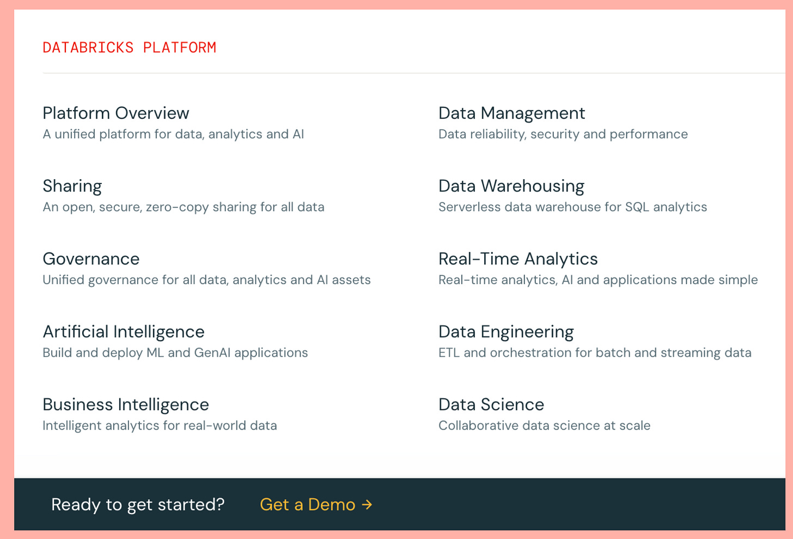Screen dimensions: 793x539
Task: Open the Governance page
Action: (x=91, y=259)
